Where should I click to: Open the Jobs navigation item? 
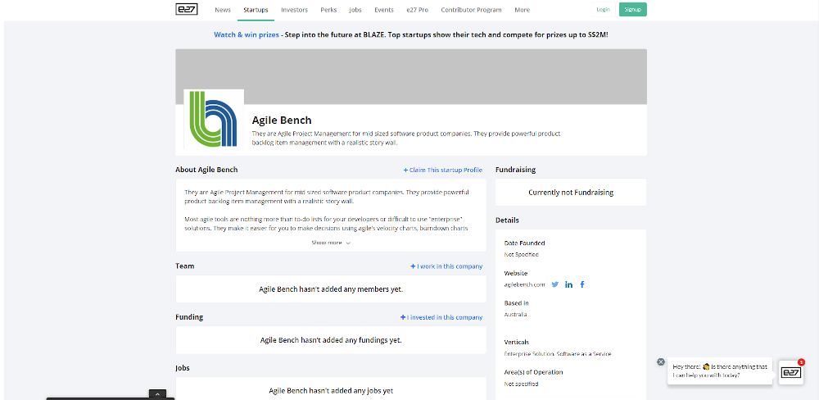(355, 10)
